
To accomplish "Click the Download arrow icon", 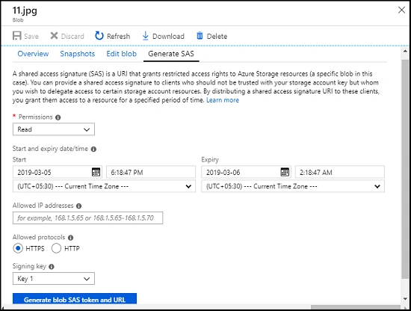I will tap(145, 36).
